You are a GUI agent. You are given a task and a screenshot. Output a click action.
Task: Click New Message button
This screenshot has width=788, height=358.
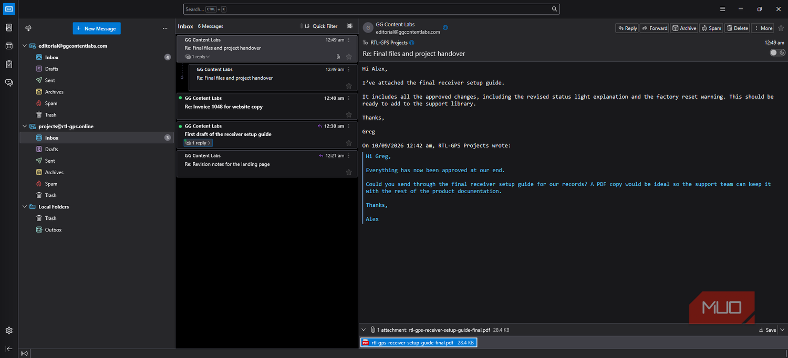97,28
